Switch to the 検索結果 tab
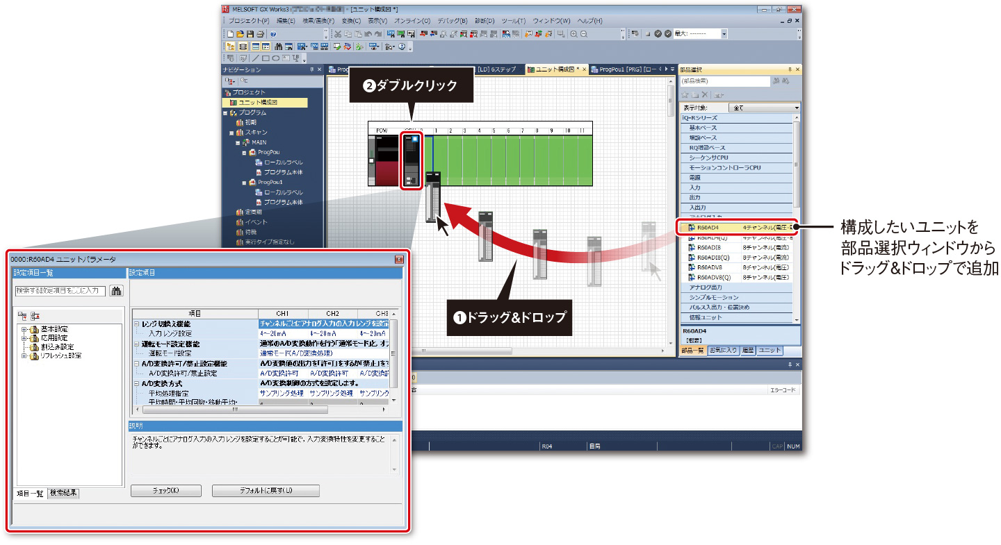The width and height of the screenshot is (1001, 545). (x=63, y=493)
